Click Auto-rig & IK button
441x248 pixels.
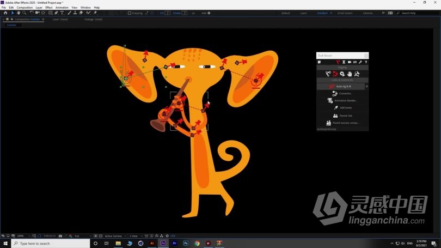tap(341, 87)
